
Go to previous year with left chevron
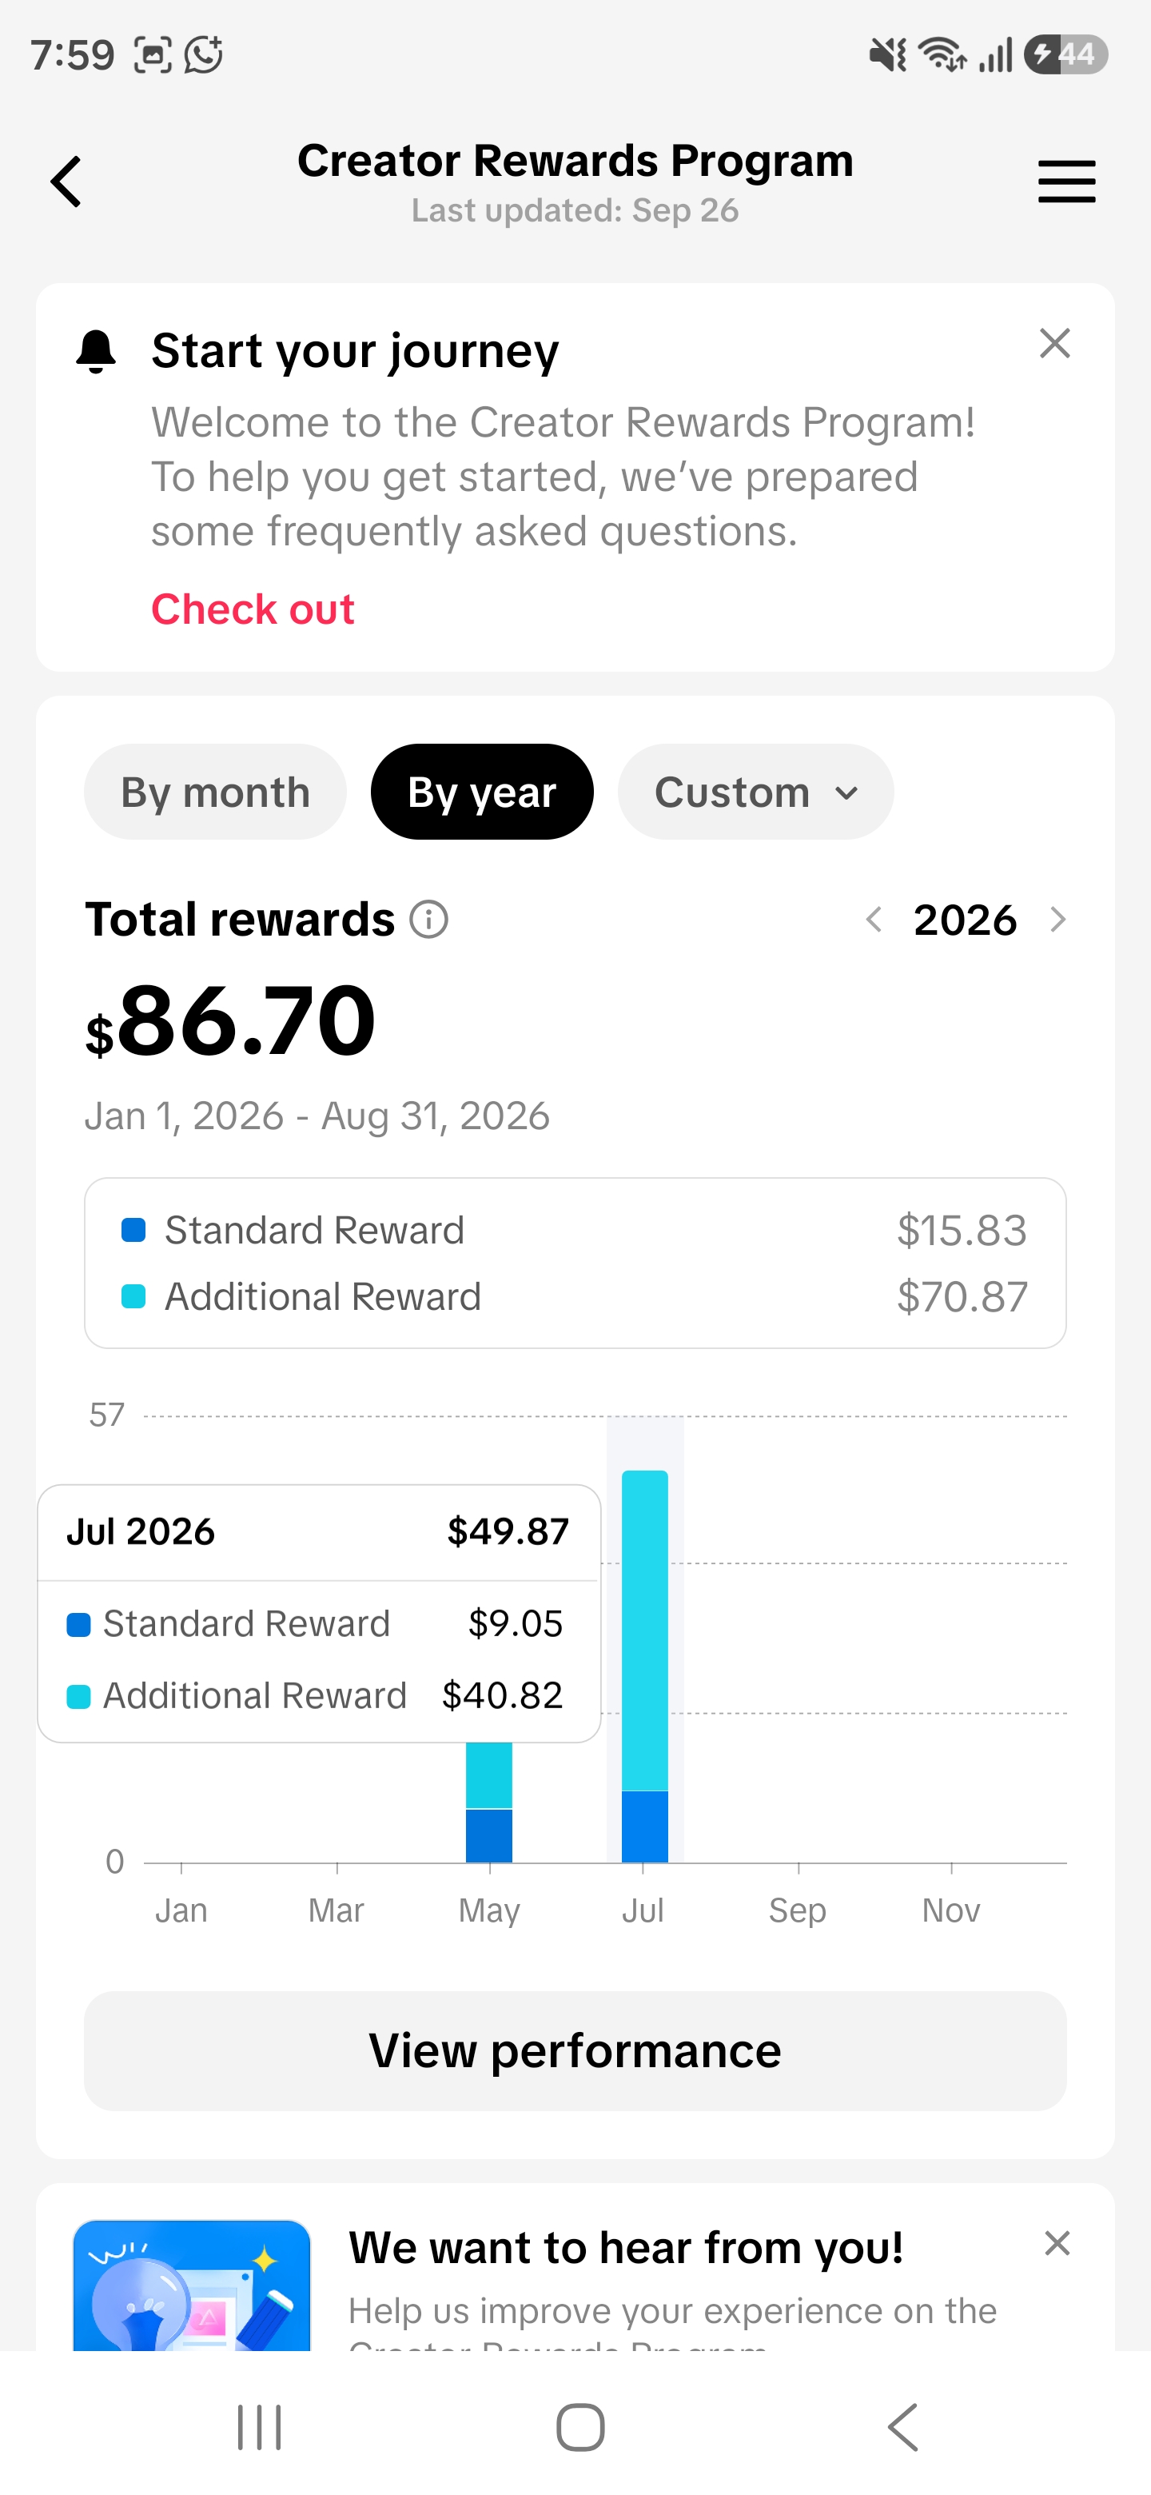click(x=873, y=919)
